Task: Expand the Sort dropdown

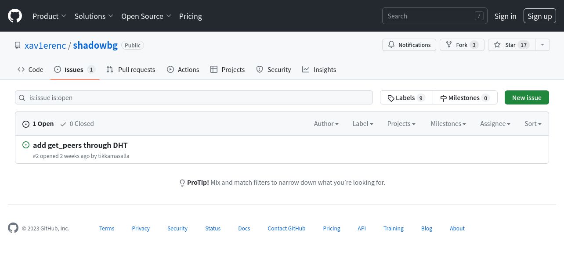Action: tap(533, 124)
